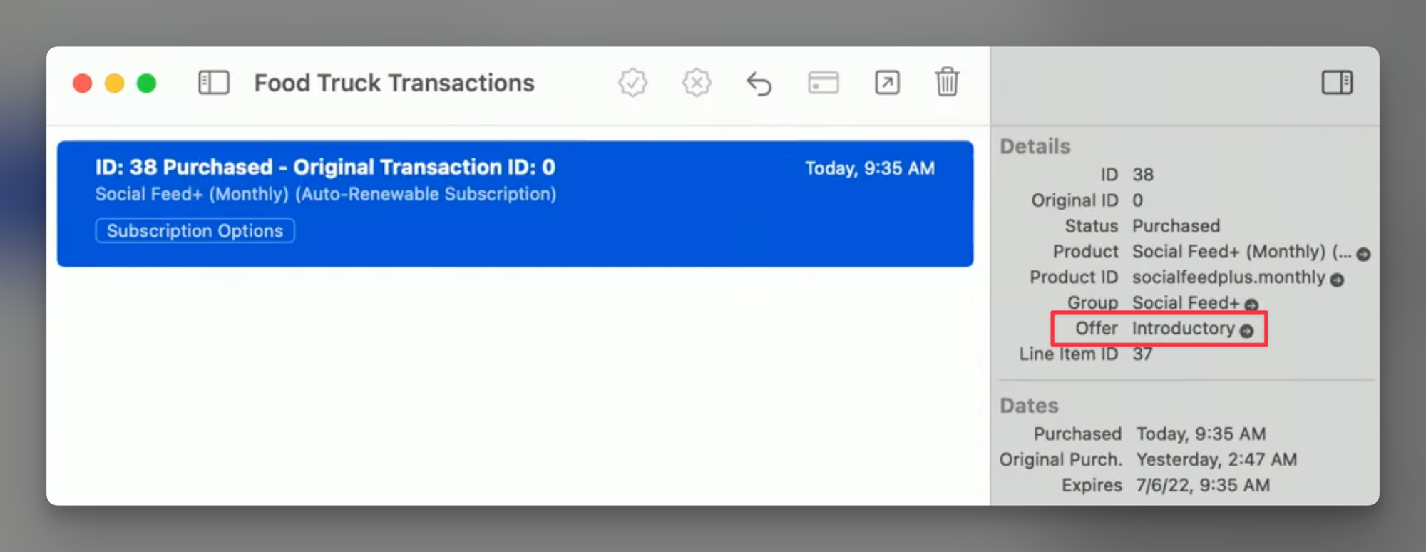1426x552 pixels.
Task: Select the ID: 38 Purchased transaction row
Action: coord(515,203)
